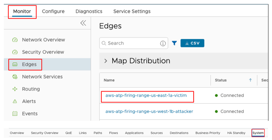Open aws-atp-firing-range-us-west-1b-attacker edge

tap(149, 111)
